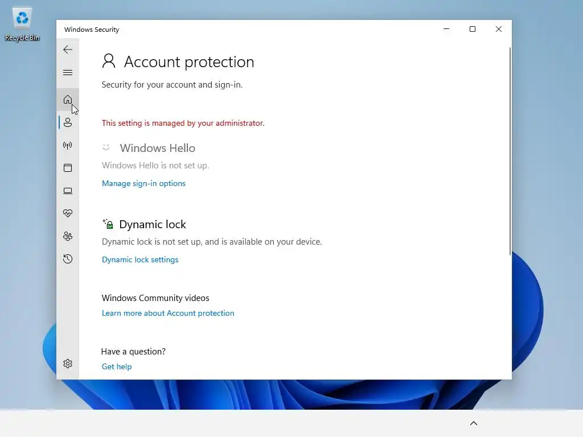Click the Dynamic lock padlock icon

pyautogui.click(x=108, y=224)
